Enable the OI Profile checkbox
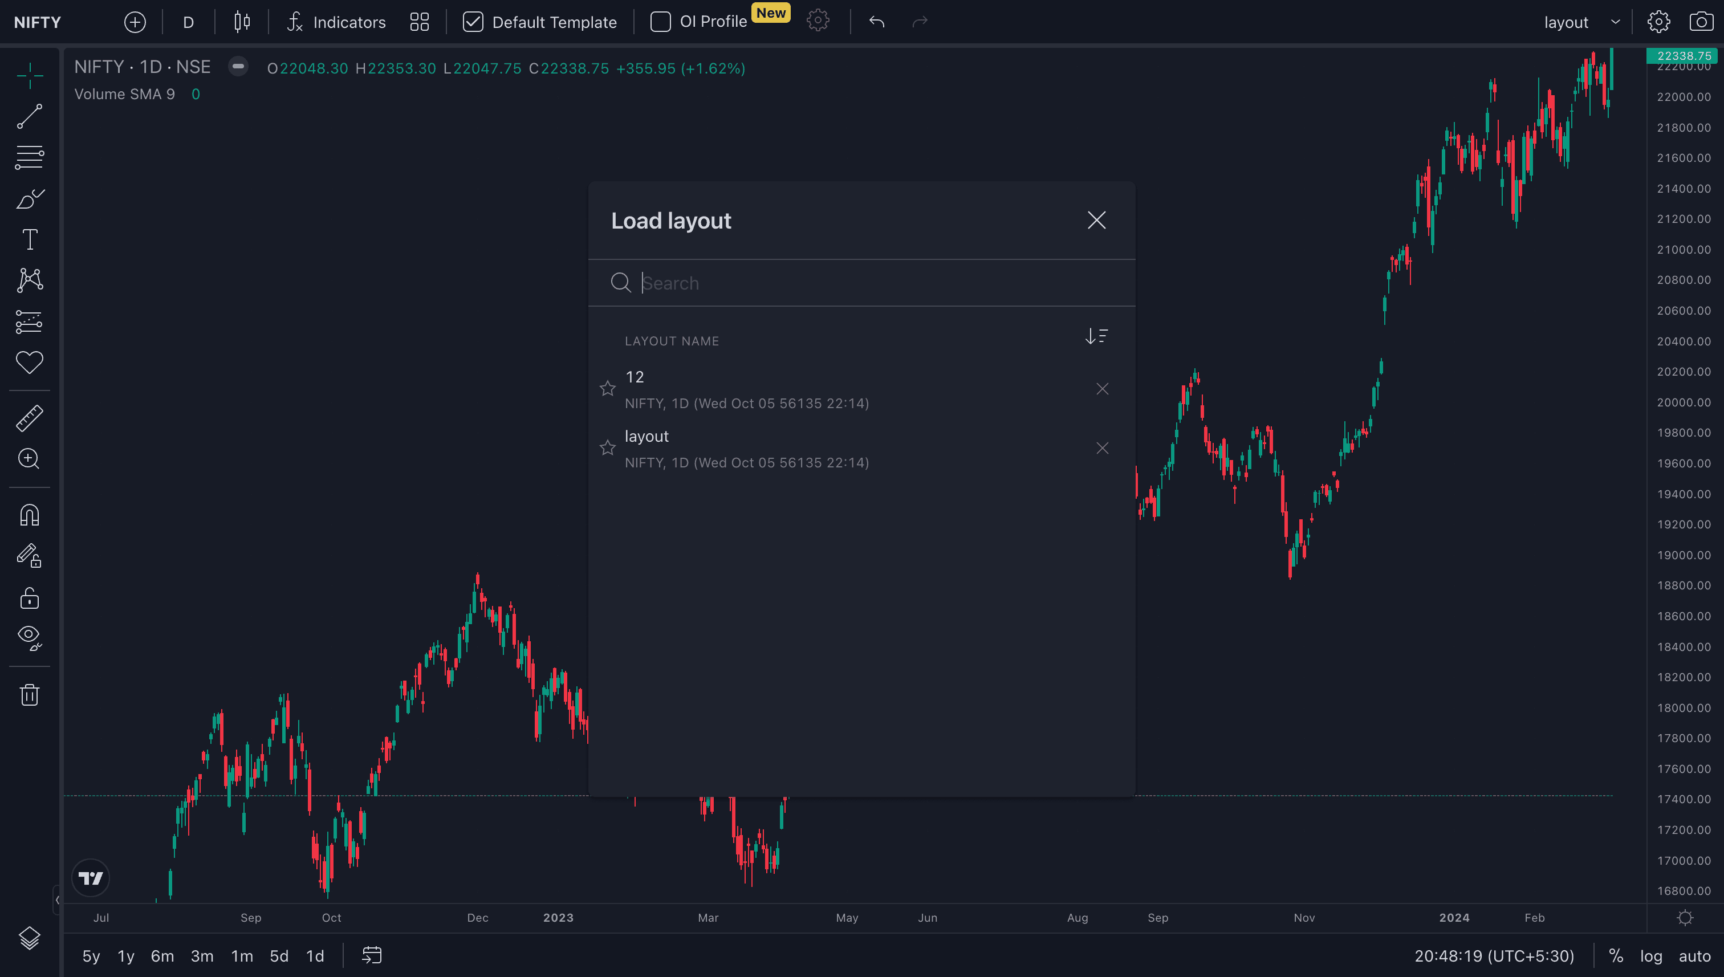1724x977 pixels. (660, 22)
